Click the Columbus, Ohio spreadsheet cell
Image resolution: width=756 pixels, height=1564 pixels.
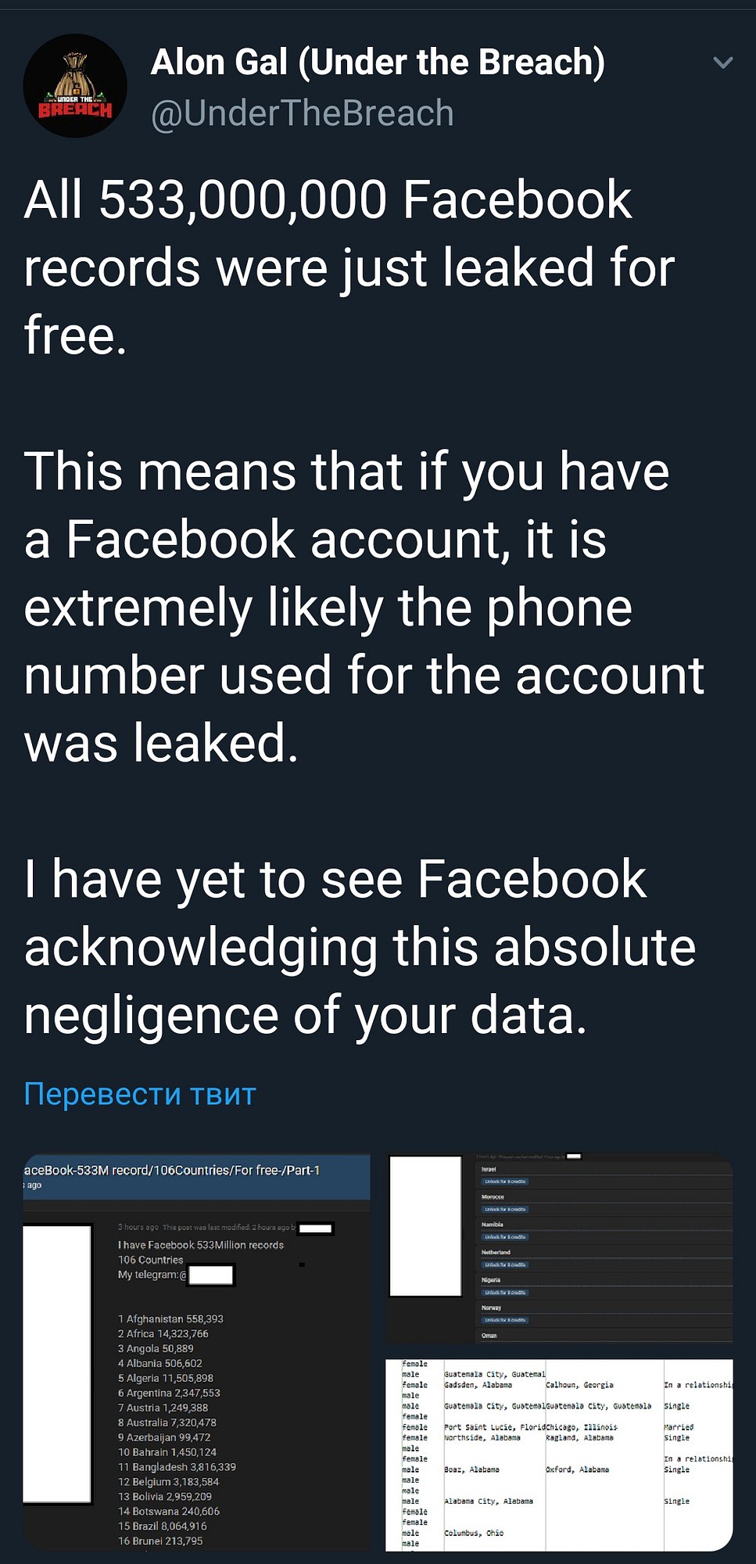point(474,1533)
